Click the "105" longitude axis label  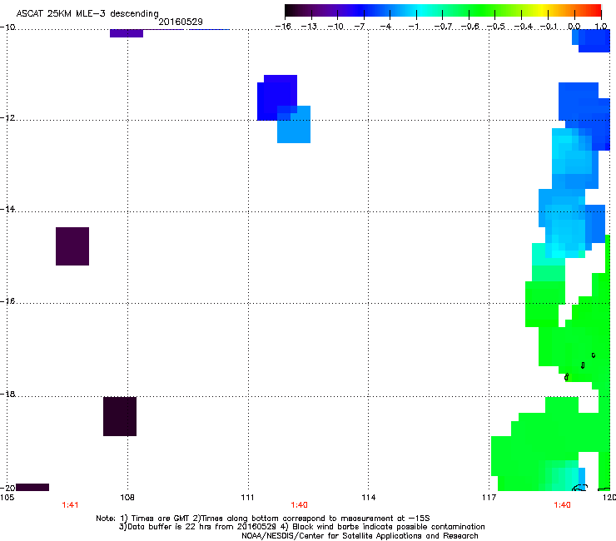pos(7,498)
